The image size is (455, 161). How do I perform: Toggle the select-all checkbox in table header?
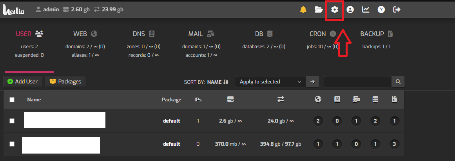[x=12, y=100]
